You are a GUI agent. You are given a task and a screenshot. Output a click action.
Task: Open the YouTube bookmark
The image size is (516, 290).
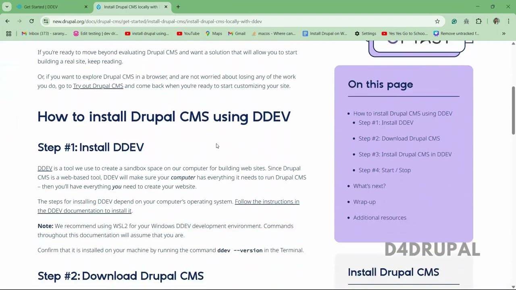[188, 33]
